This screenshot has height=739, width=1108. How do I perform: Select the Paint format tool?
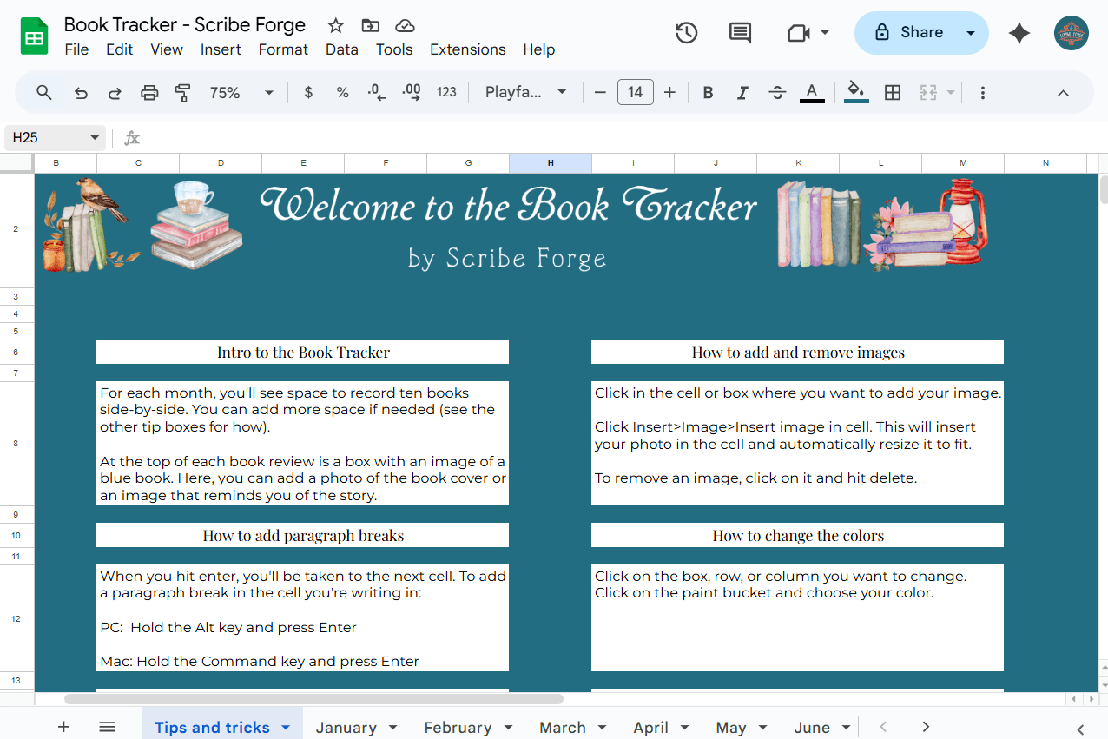click(x=182, y=91)
